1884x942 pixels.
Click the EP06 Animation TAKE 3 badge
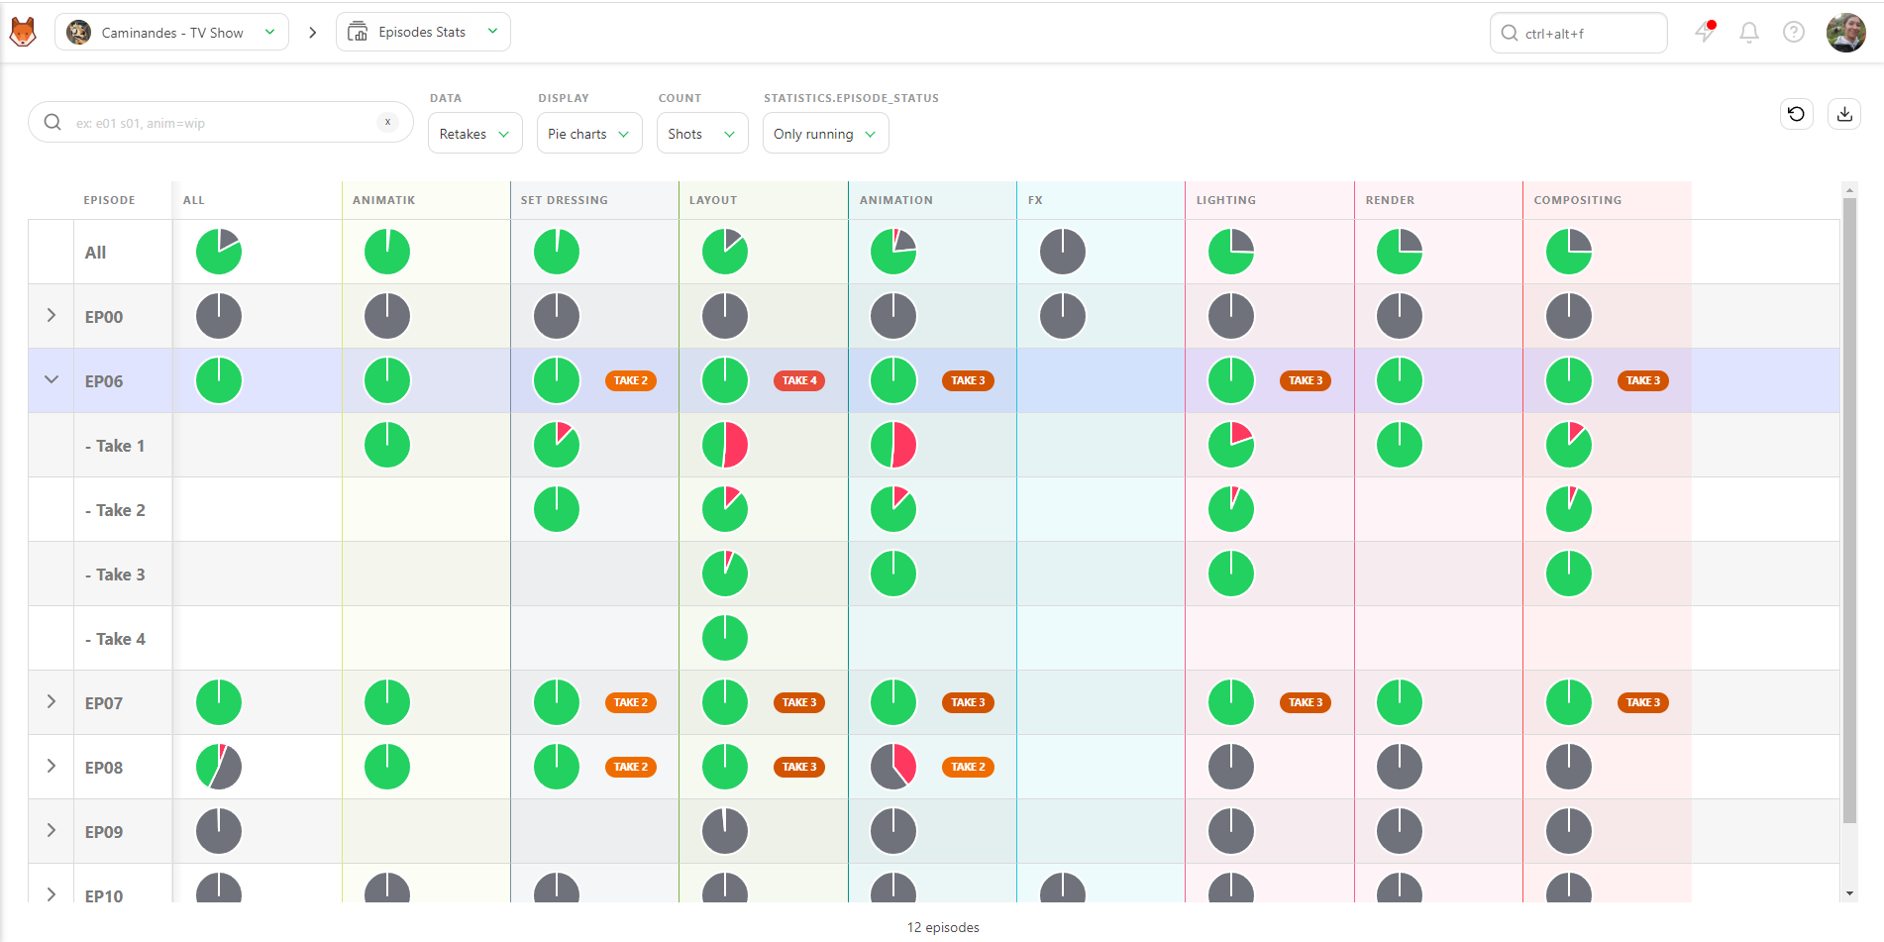tap(968, 380)
